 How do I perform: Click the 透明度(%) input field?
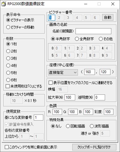pos(100,97)
